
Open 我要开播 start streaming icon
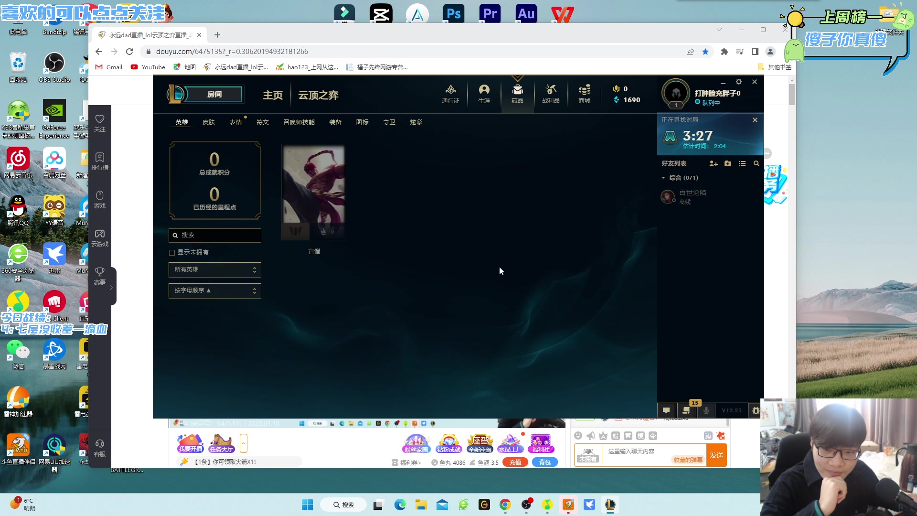(x=191, y=443)
